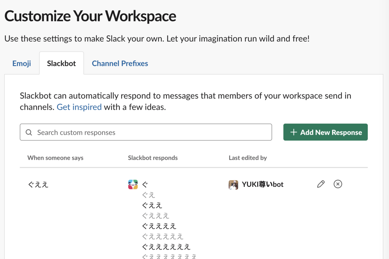Delete the ぐええ response with the circled X
The image size is (389, 259).
[338, 184]
